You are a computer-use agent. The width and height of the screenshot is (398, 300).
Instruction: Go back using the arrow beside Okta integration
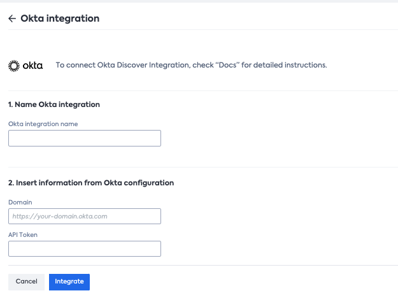pyautogui.click(x=12, y=18)
